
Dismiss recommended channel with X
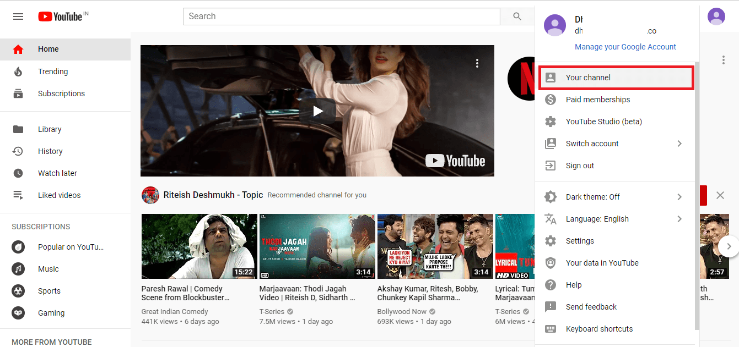pos(720,195)
